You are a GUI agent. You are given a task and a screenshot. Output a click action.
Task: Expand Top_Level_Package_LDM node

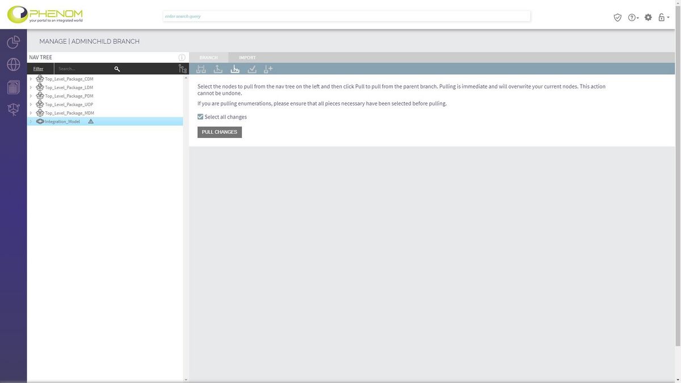point(31,87)
